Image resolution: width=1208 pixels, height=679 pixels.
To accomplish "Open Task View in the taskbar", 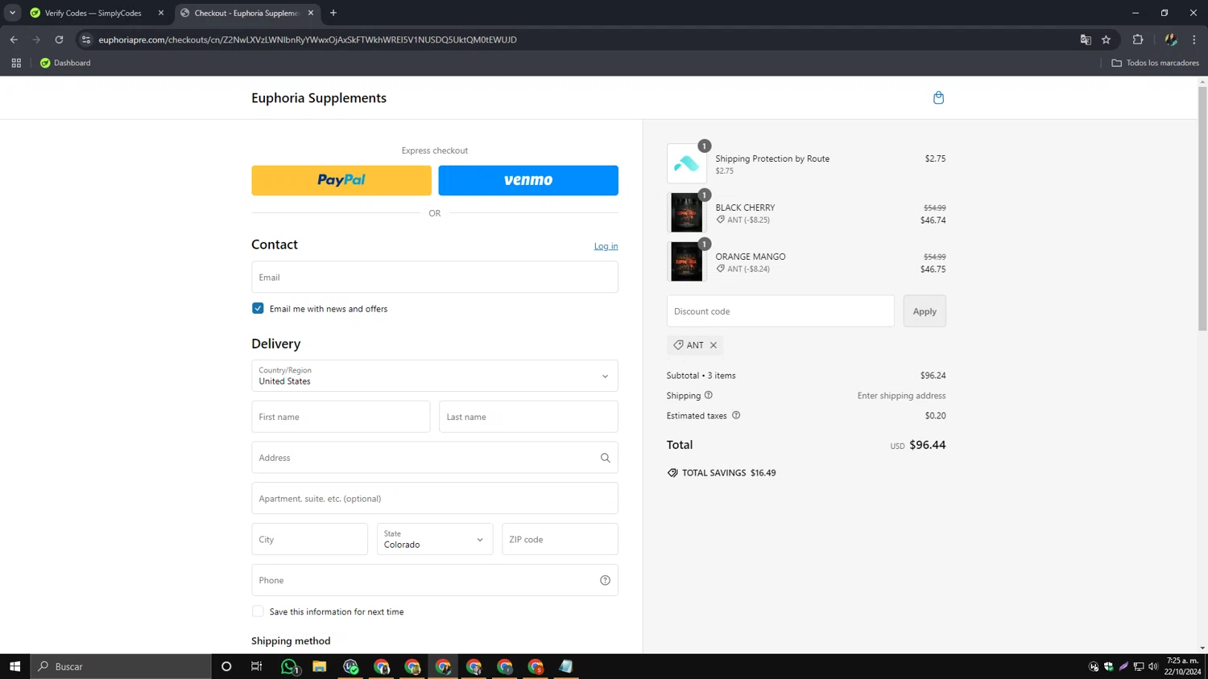I will click(x=257, y=666).
